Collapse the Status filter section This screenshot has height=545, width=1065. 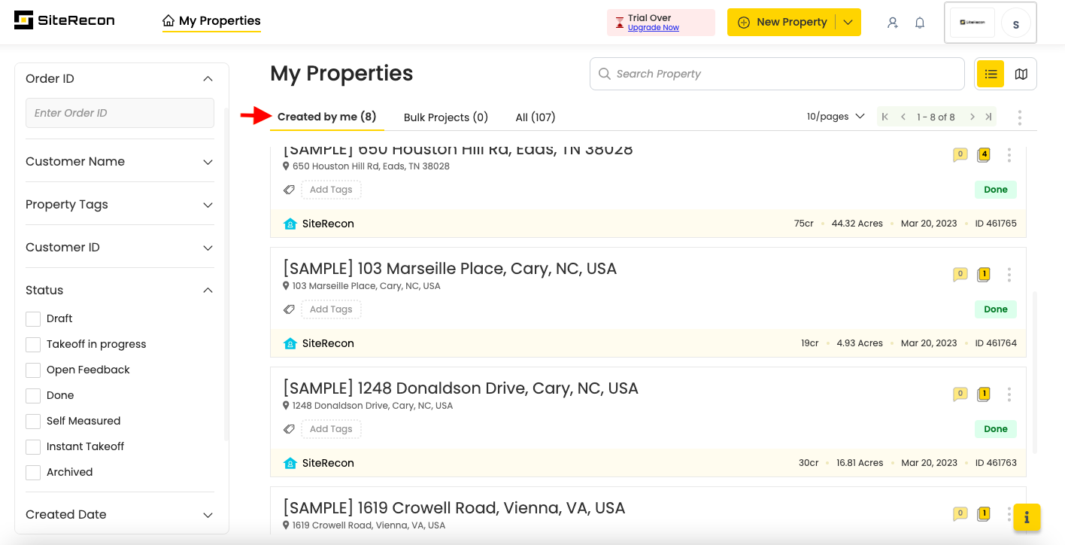(x=208, y=291)
